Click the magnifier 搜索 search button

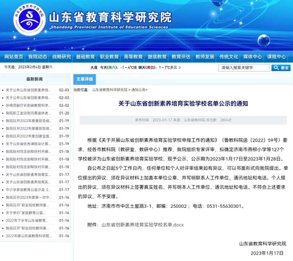coord(281,68)
